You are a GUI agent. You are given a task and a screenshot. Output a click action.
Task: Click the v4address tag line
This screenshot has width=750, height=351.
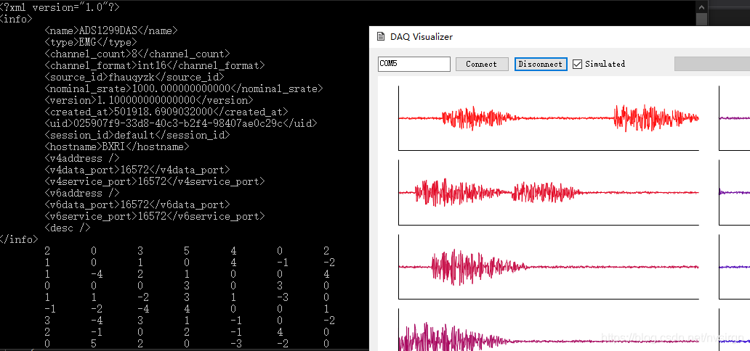pos(82,158)
